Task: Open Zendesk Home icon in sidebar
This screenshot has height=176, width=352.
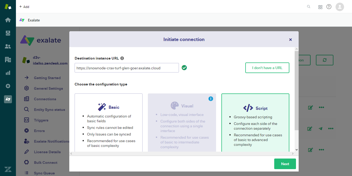Action: coord(8,20)
